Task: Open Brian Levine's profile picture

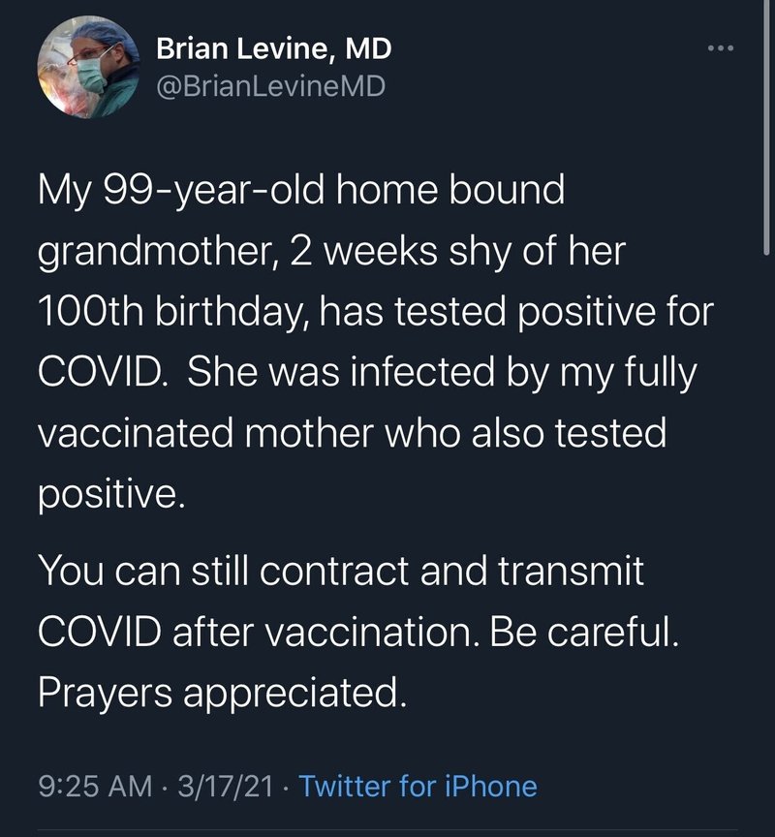Action: pyautogui.click(x=88, y=67)
